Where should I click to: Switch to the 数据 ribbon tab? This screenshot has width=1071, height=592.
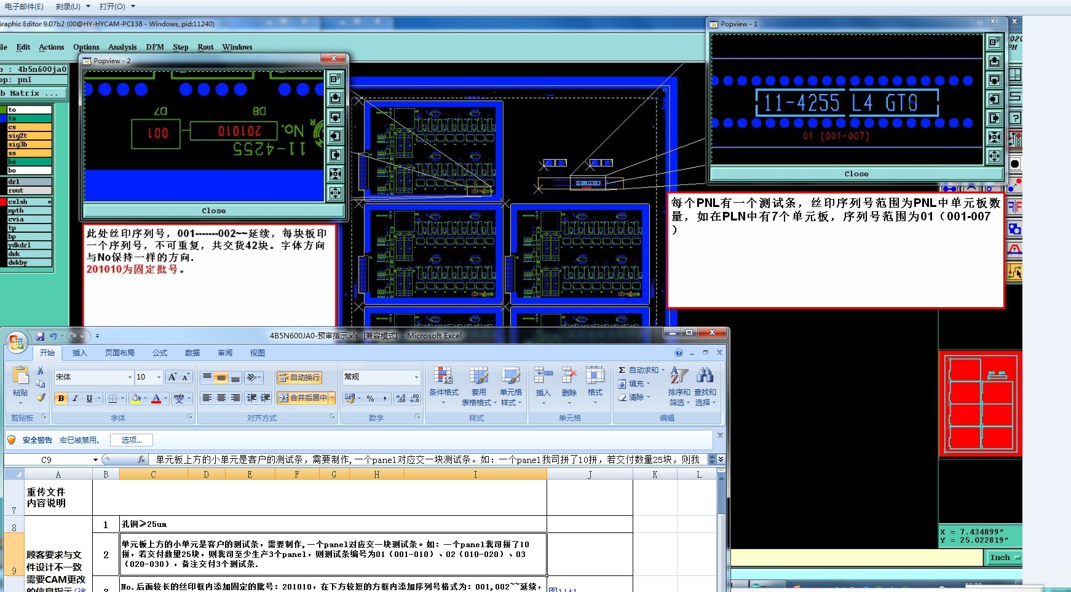click(x=192, y=353)
